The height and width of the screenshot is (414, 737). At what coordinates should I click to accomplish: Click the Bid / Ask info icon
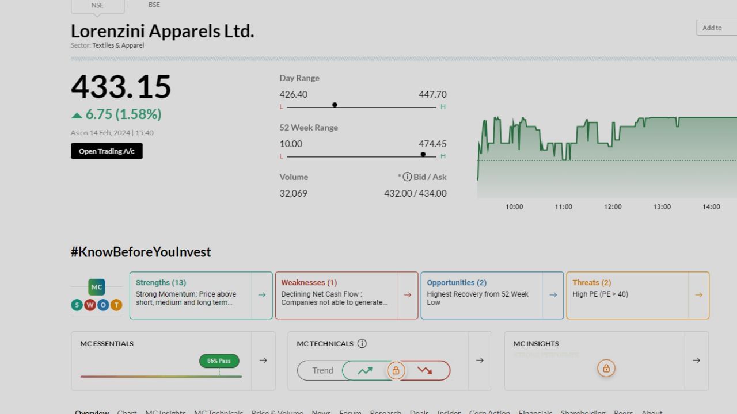[407, 177]
